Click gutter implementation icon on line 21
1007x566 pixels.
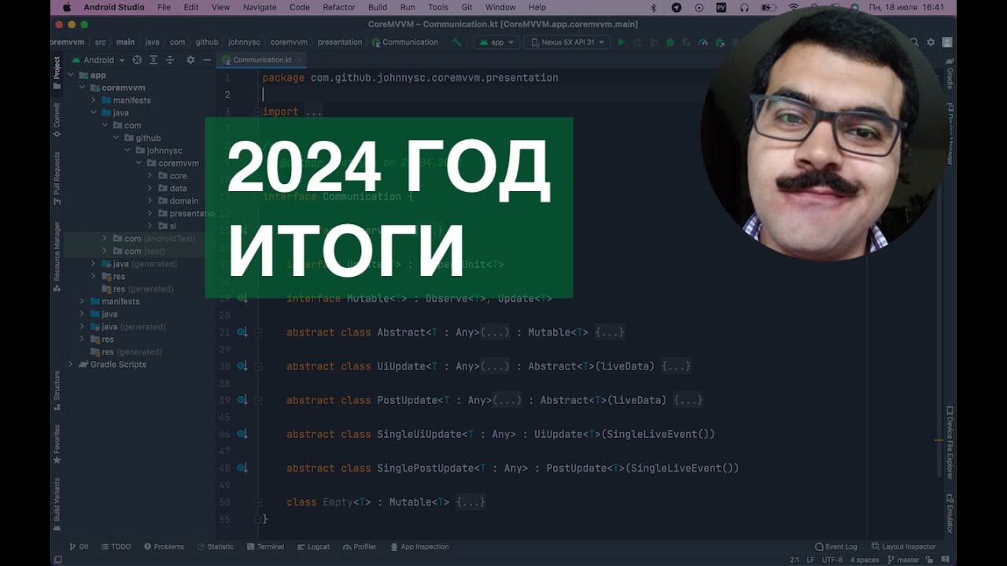point(242,333)
